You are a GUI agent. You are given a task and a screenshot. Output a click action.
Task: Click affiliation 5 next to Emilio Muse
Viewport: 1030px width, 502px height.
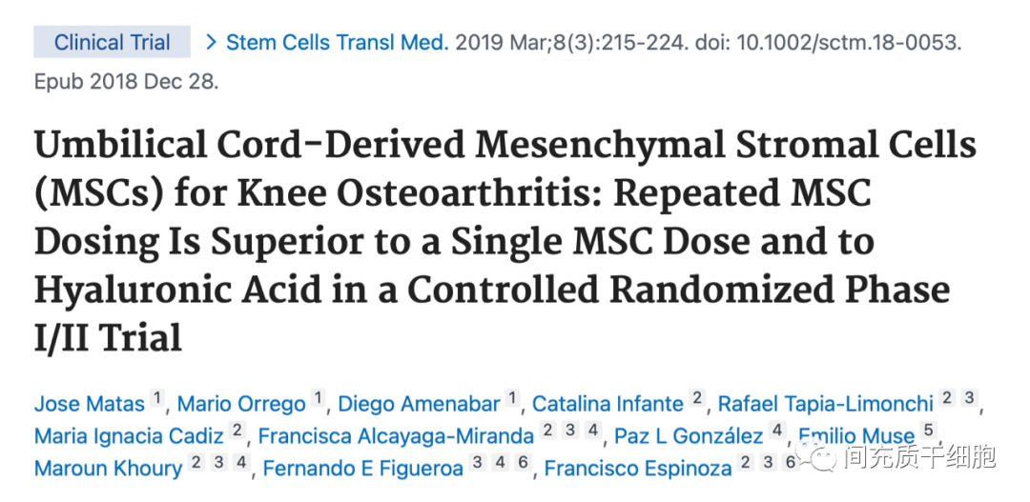(928, 431)
